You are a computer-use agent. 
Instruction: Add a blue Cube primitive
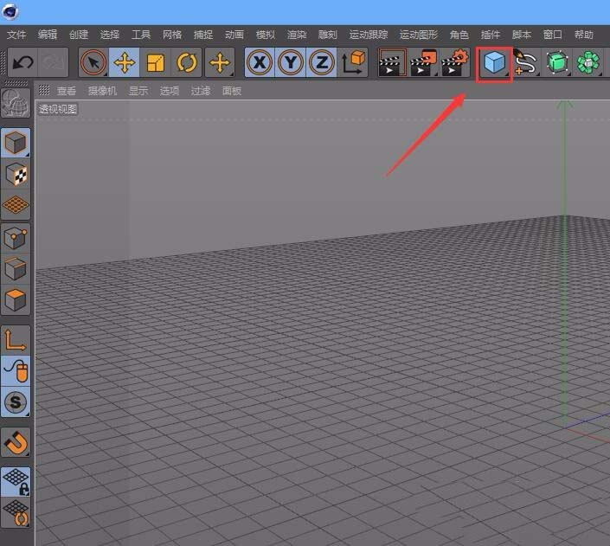[494, 62]
